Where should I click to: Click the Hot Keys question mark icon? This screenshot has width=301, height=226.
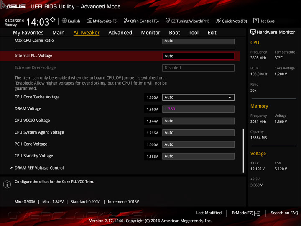[x=256, y=21]
